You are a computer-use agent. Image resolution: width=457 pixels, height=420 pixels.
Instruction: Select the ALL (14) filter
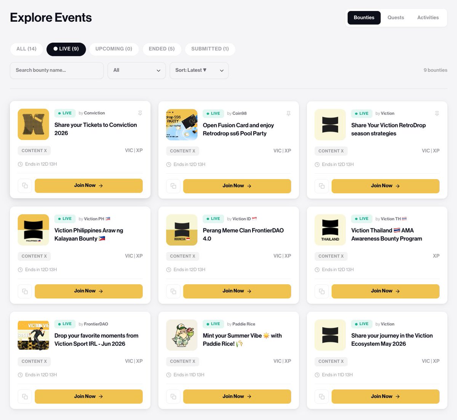pyautogui.click(x=27, y=49)
